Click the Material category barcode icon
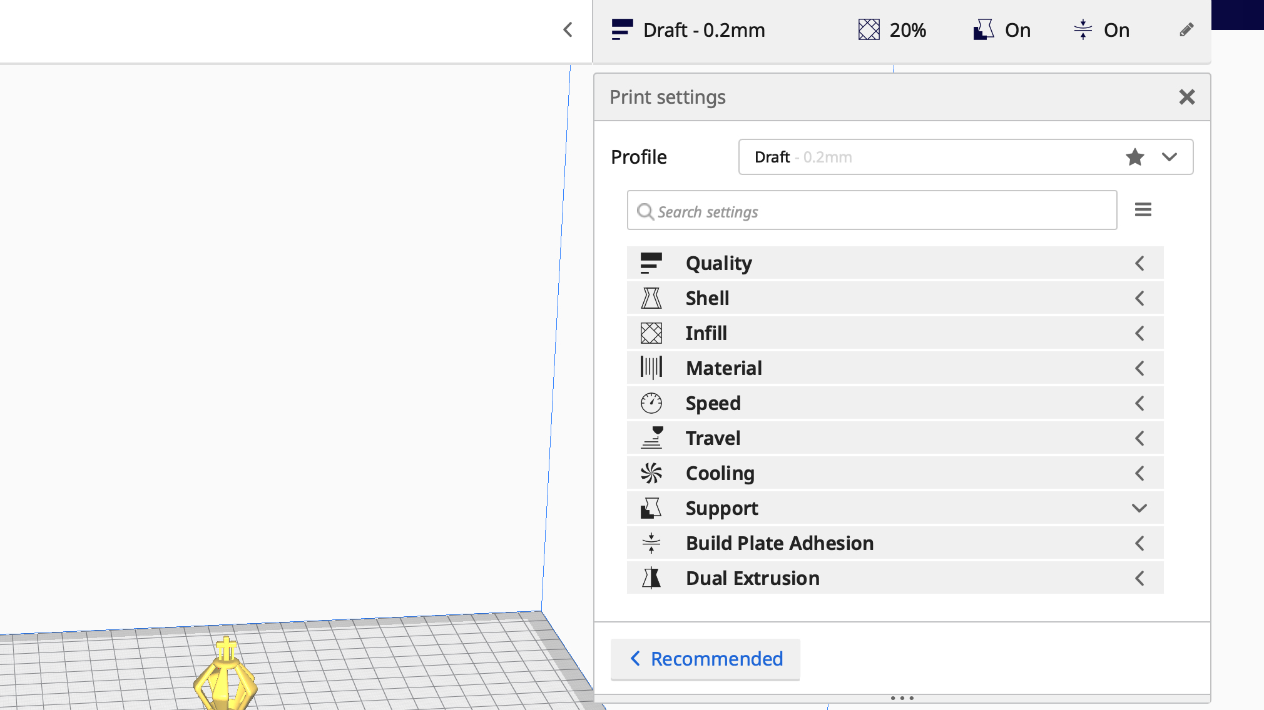 651,368
